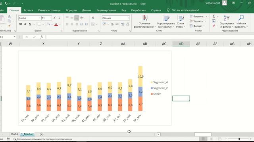Open Форматировать как таблицу gallery
The image size is (254, 142).
[166, 22]
